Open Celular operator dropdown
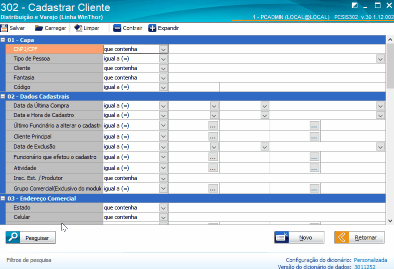Viewport: 394px width, 269px height. 163,217
